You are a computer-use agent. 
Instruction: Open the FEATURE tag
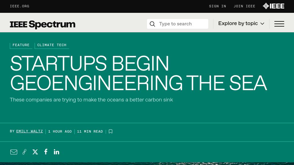coord(21,45)
